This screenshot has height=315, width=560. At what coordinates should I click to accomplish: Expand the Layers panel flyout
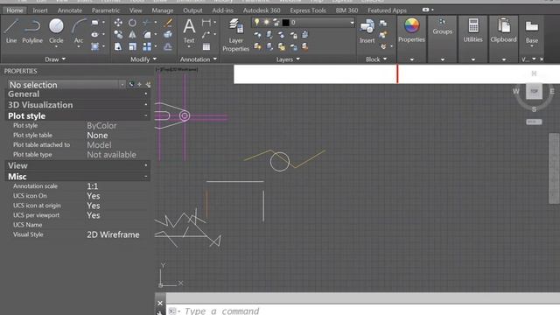tap(288, 59)
